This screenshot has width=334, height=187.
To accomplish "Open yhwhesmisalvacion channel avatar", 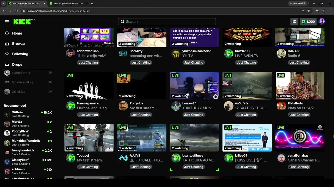I will (x=176, y=54).
